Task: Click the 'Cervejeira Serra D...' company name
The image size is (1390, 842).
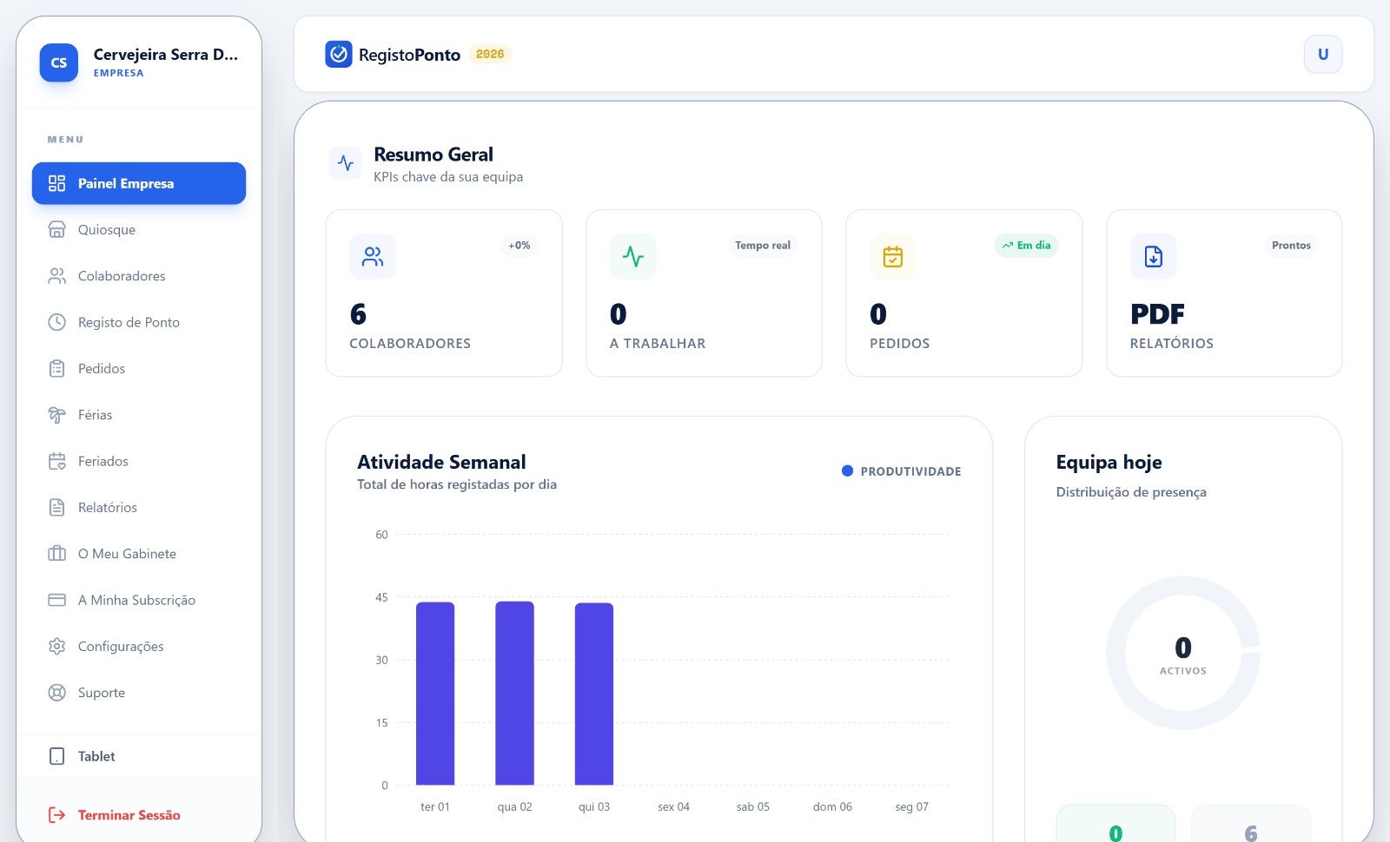Action: 166,54
